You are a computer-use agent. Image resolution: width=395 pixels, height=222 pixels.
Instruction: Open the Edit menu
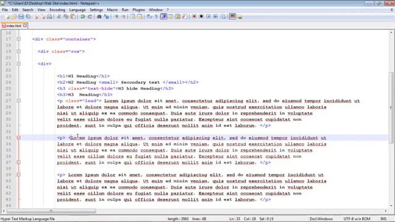[x=15, y=10]
